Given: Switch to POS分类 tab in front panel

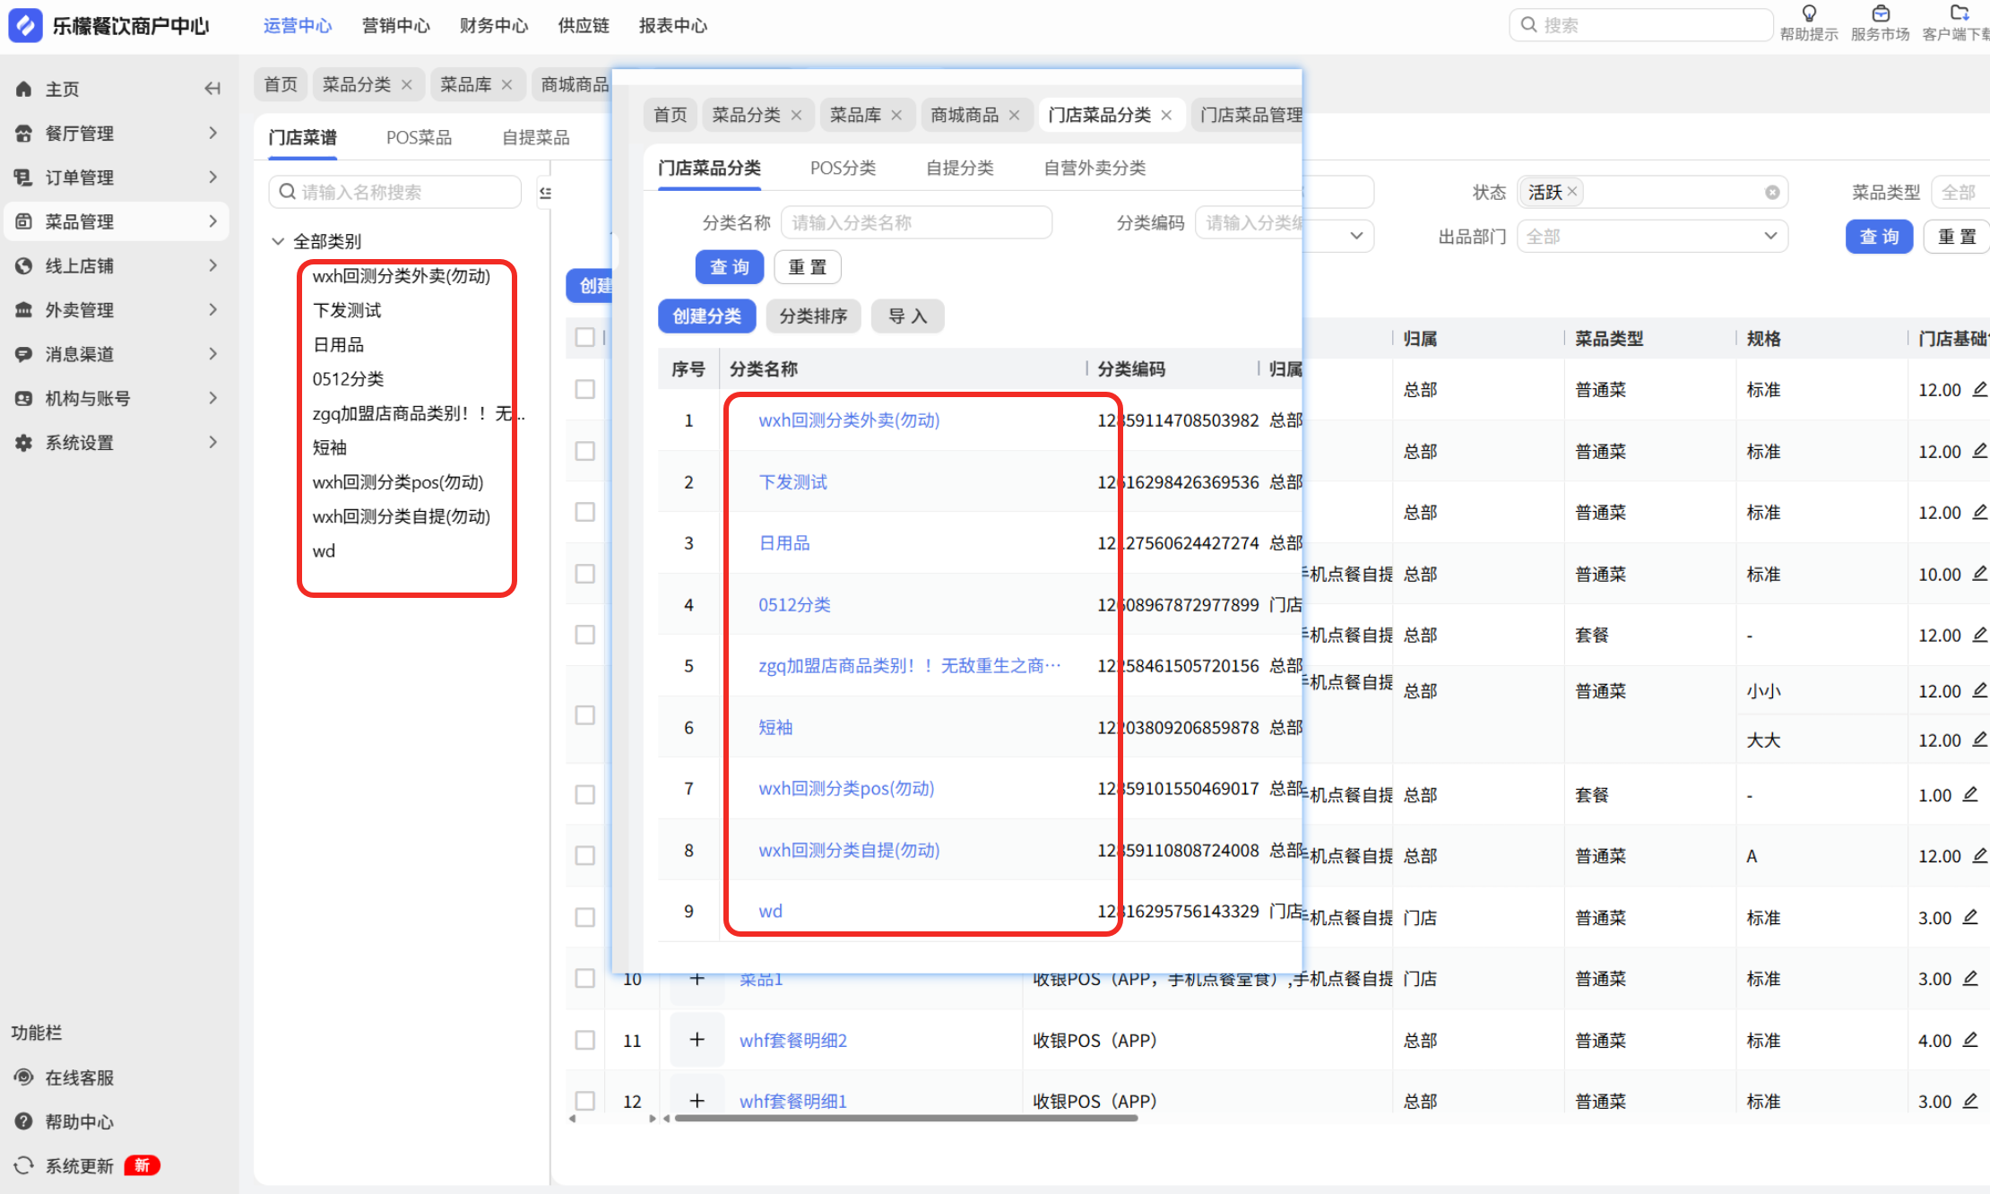Looking at the screenshot, I should (843, 168).
